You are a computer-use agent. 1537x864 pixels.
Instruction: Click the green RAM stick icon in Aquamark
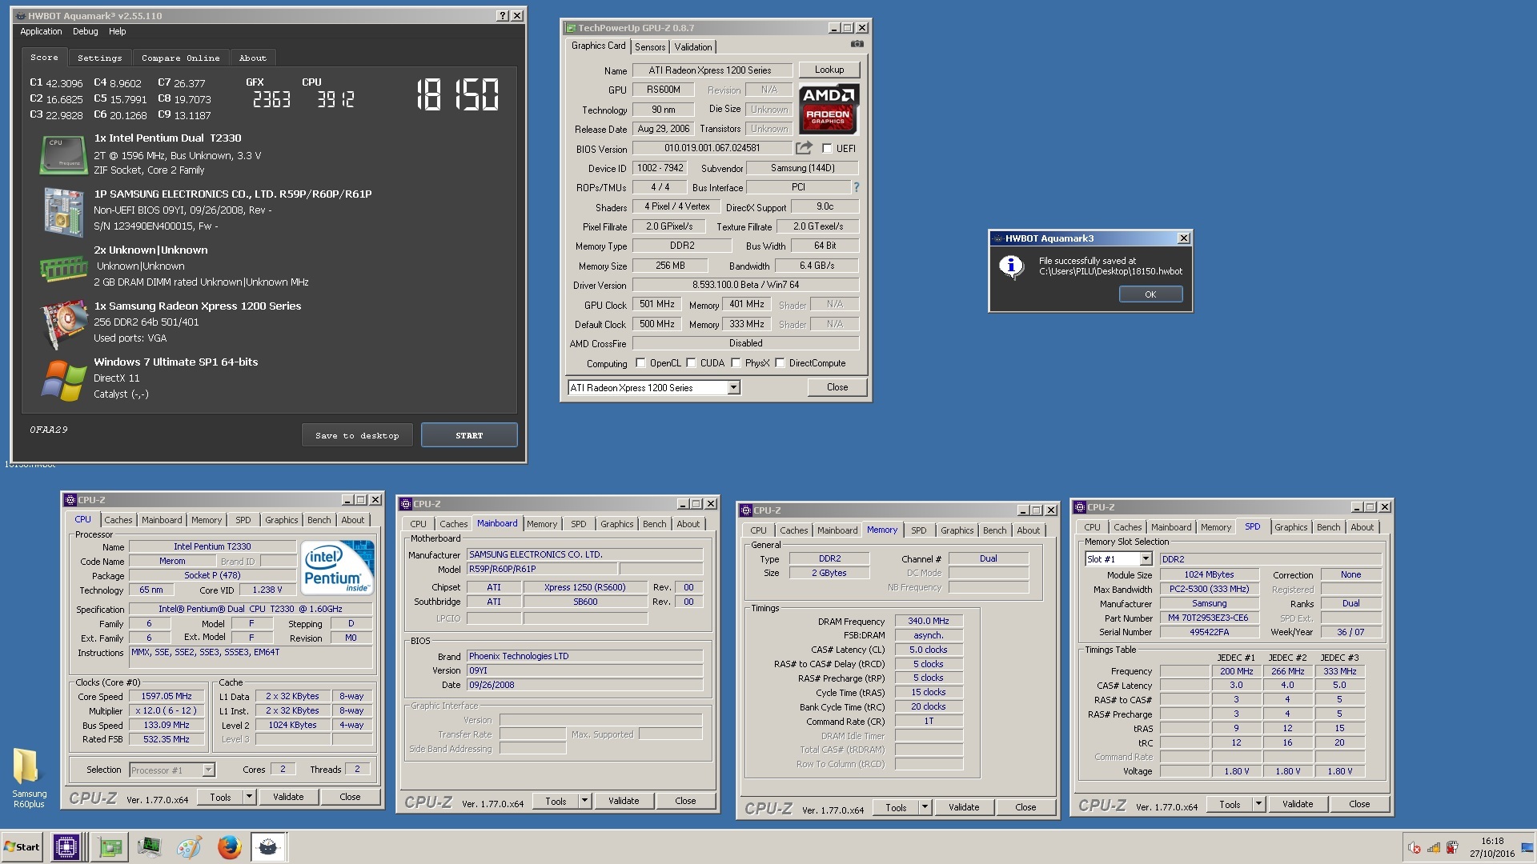(x=63, y=268)
